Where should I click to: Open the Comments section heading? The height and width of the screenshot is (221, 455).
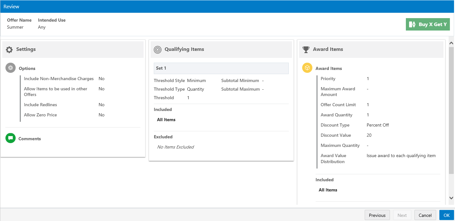click(x=30, y=139)
